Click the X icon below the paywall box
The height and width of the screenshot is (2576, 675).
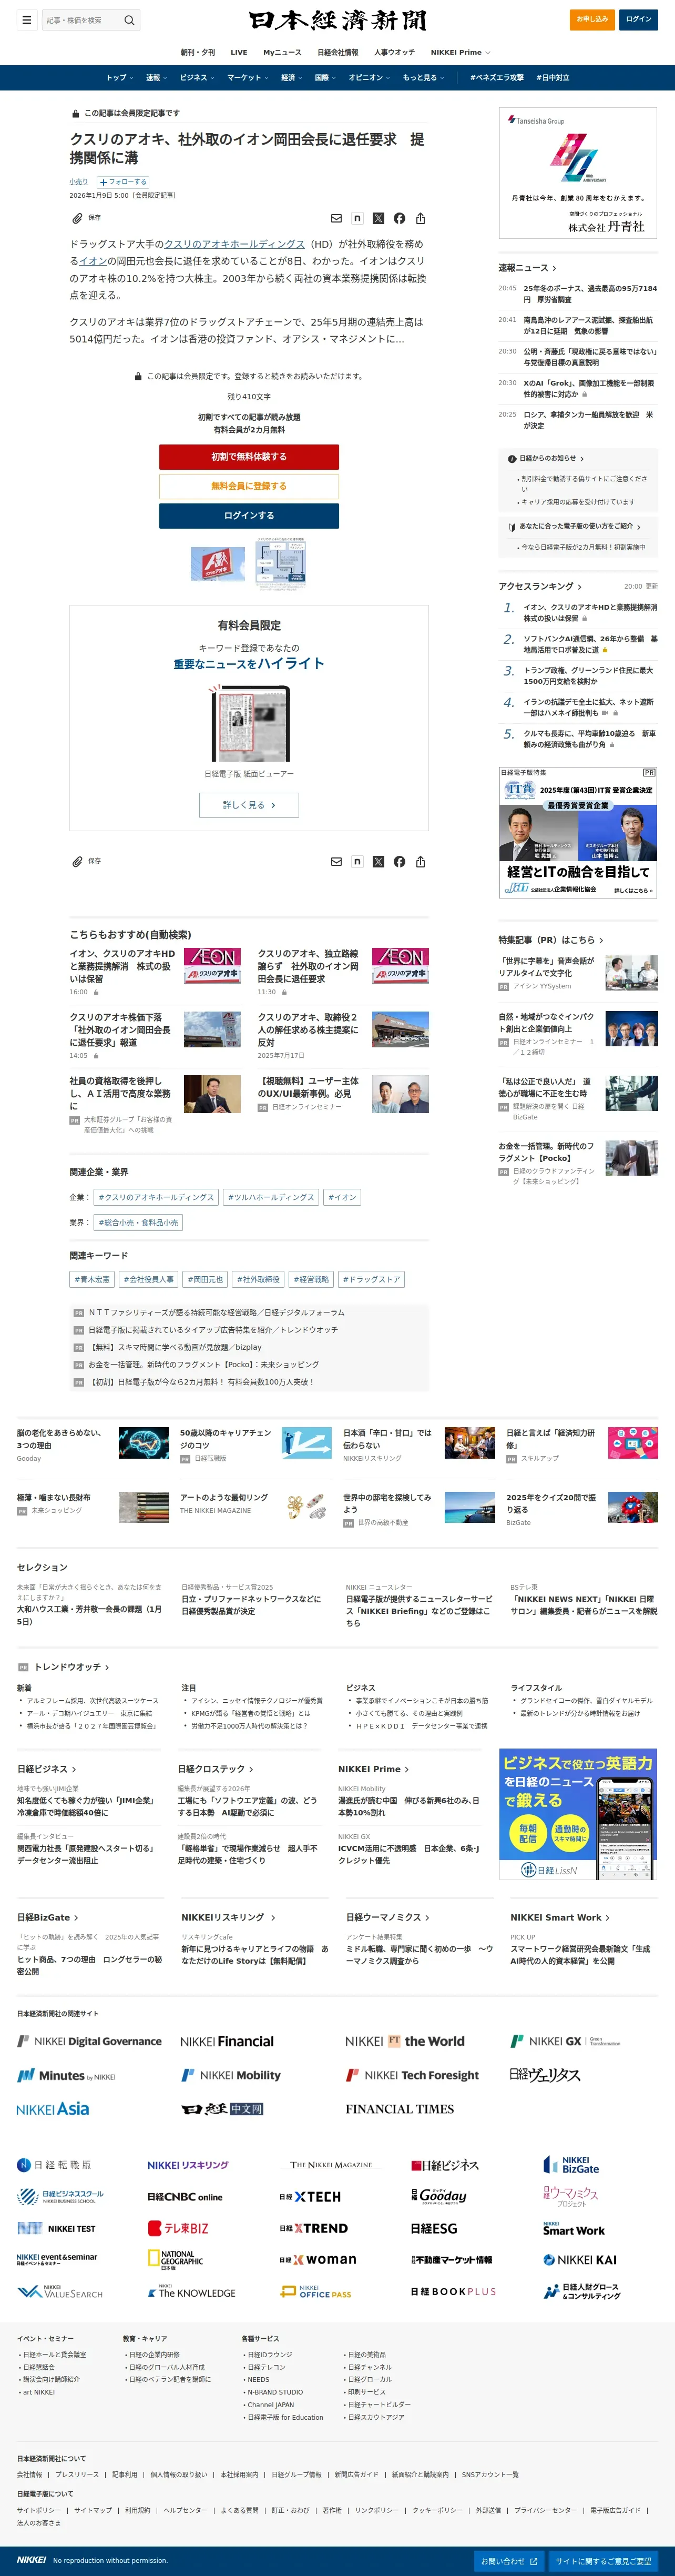coord(378,861)
